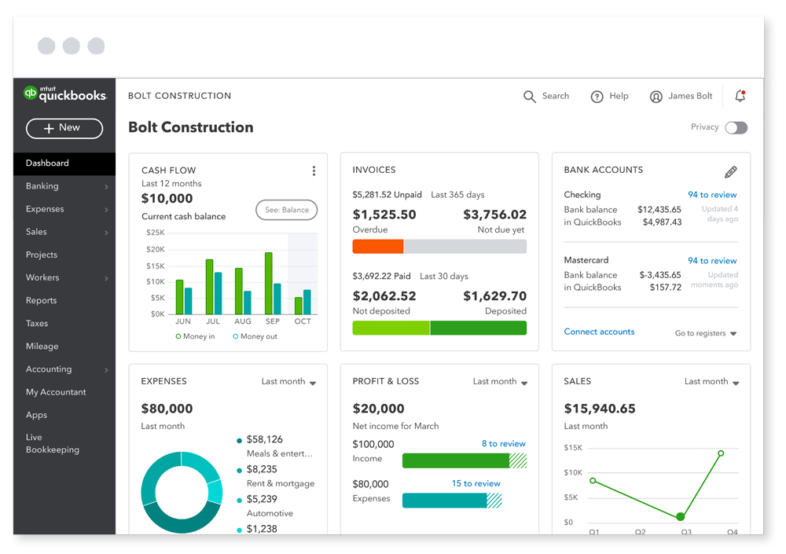Click the Search label in top bar
The height and width of the screenshot is (554, 786).
point(556,96)
